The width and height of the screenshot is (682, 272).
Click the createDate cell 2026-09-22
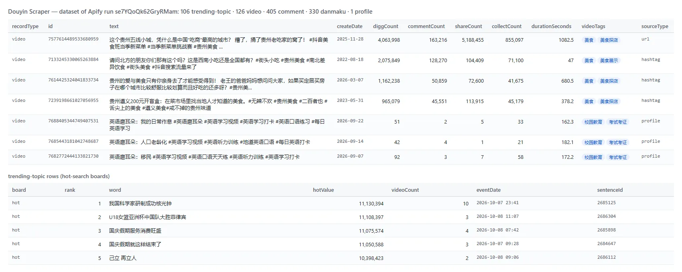pos(350,121)
